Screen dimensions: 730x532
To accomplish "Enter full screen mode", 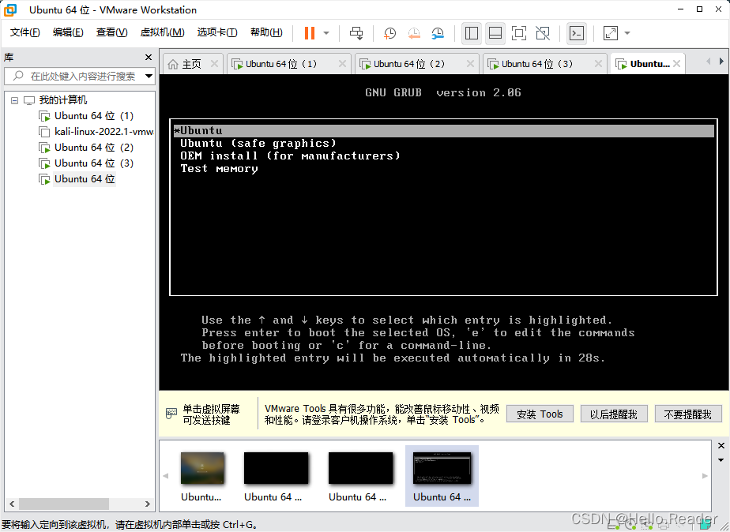I will pos(519,33).
